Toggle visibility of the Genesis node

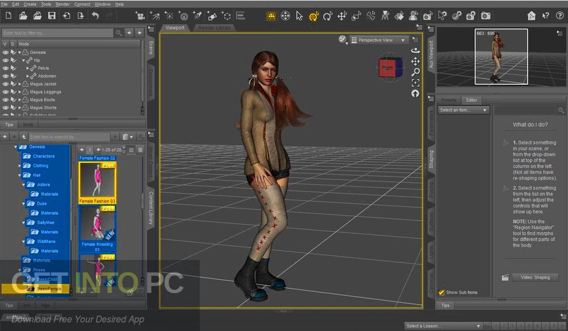[6, 52]
